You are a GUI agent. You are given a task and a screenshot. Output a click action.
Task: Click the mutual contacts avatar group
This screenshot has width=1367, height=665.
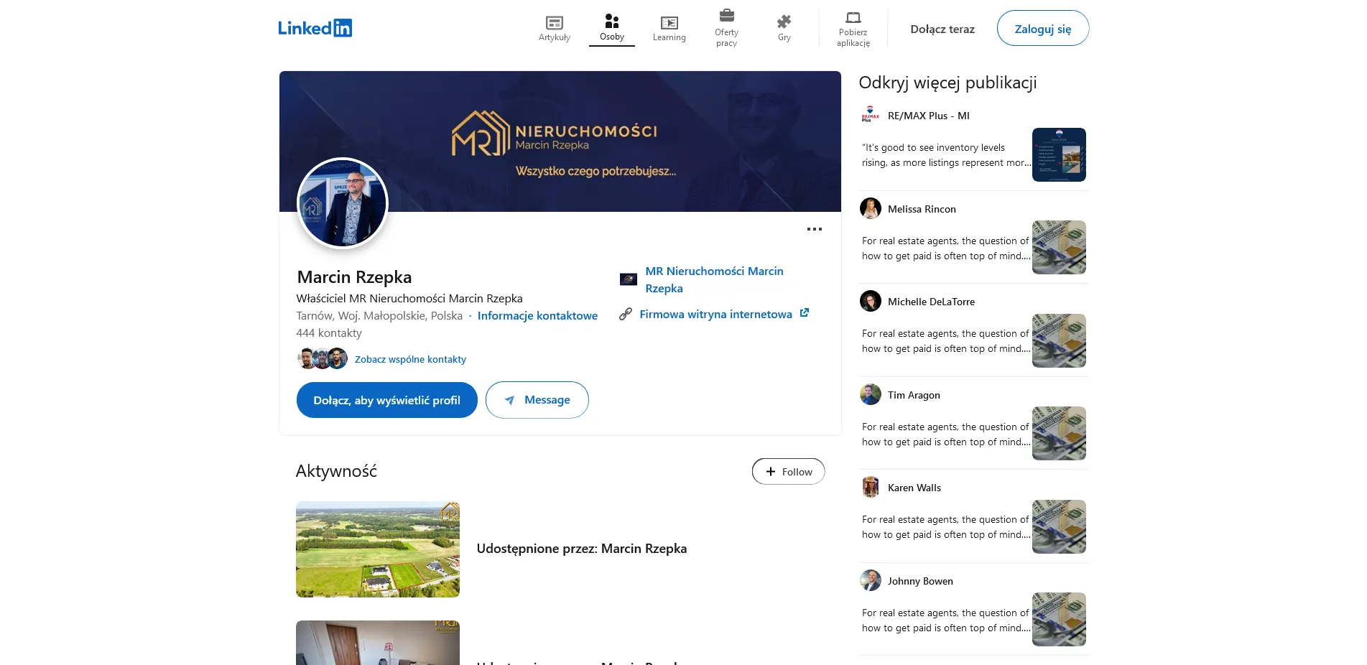click(323, 358)
